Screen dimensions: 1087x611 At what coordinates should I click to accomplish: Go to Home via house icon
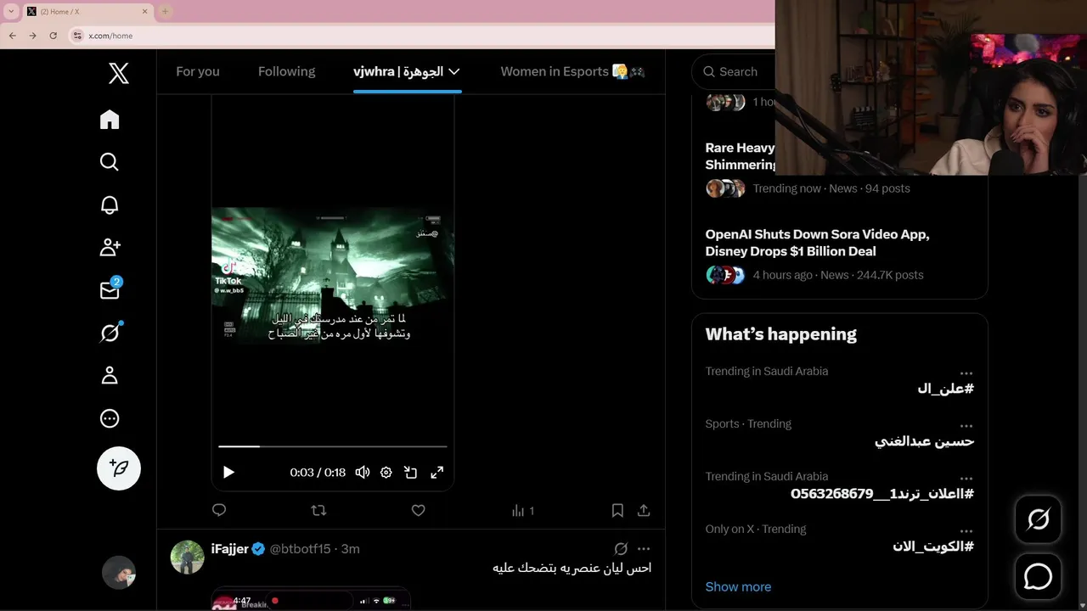pos(110,120)
